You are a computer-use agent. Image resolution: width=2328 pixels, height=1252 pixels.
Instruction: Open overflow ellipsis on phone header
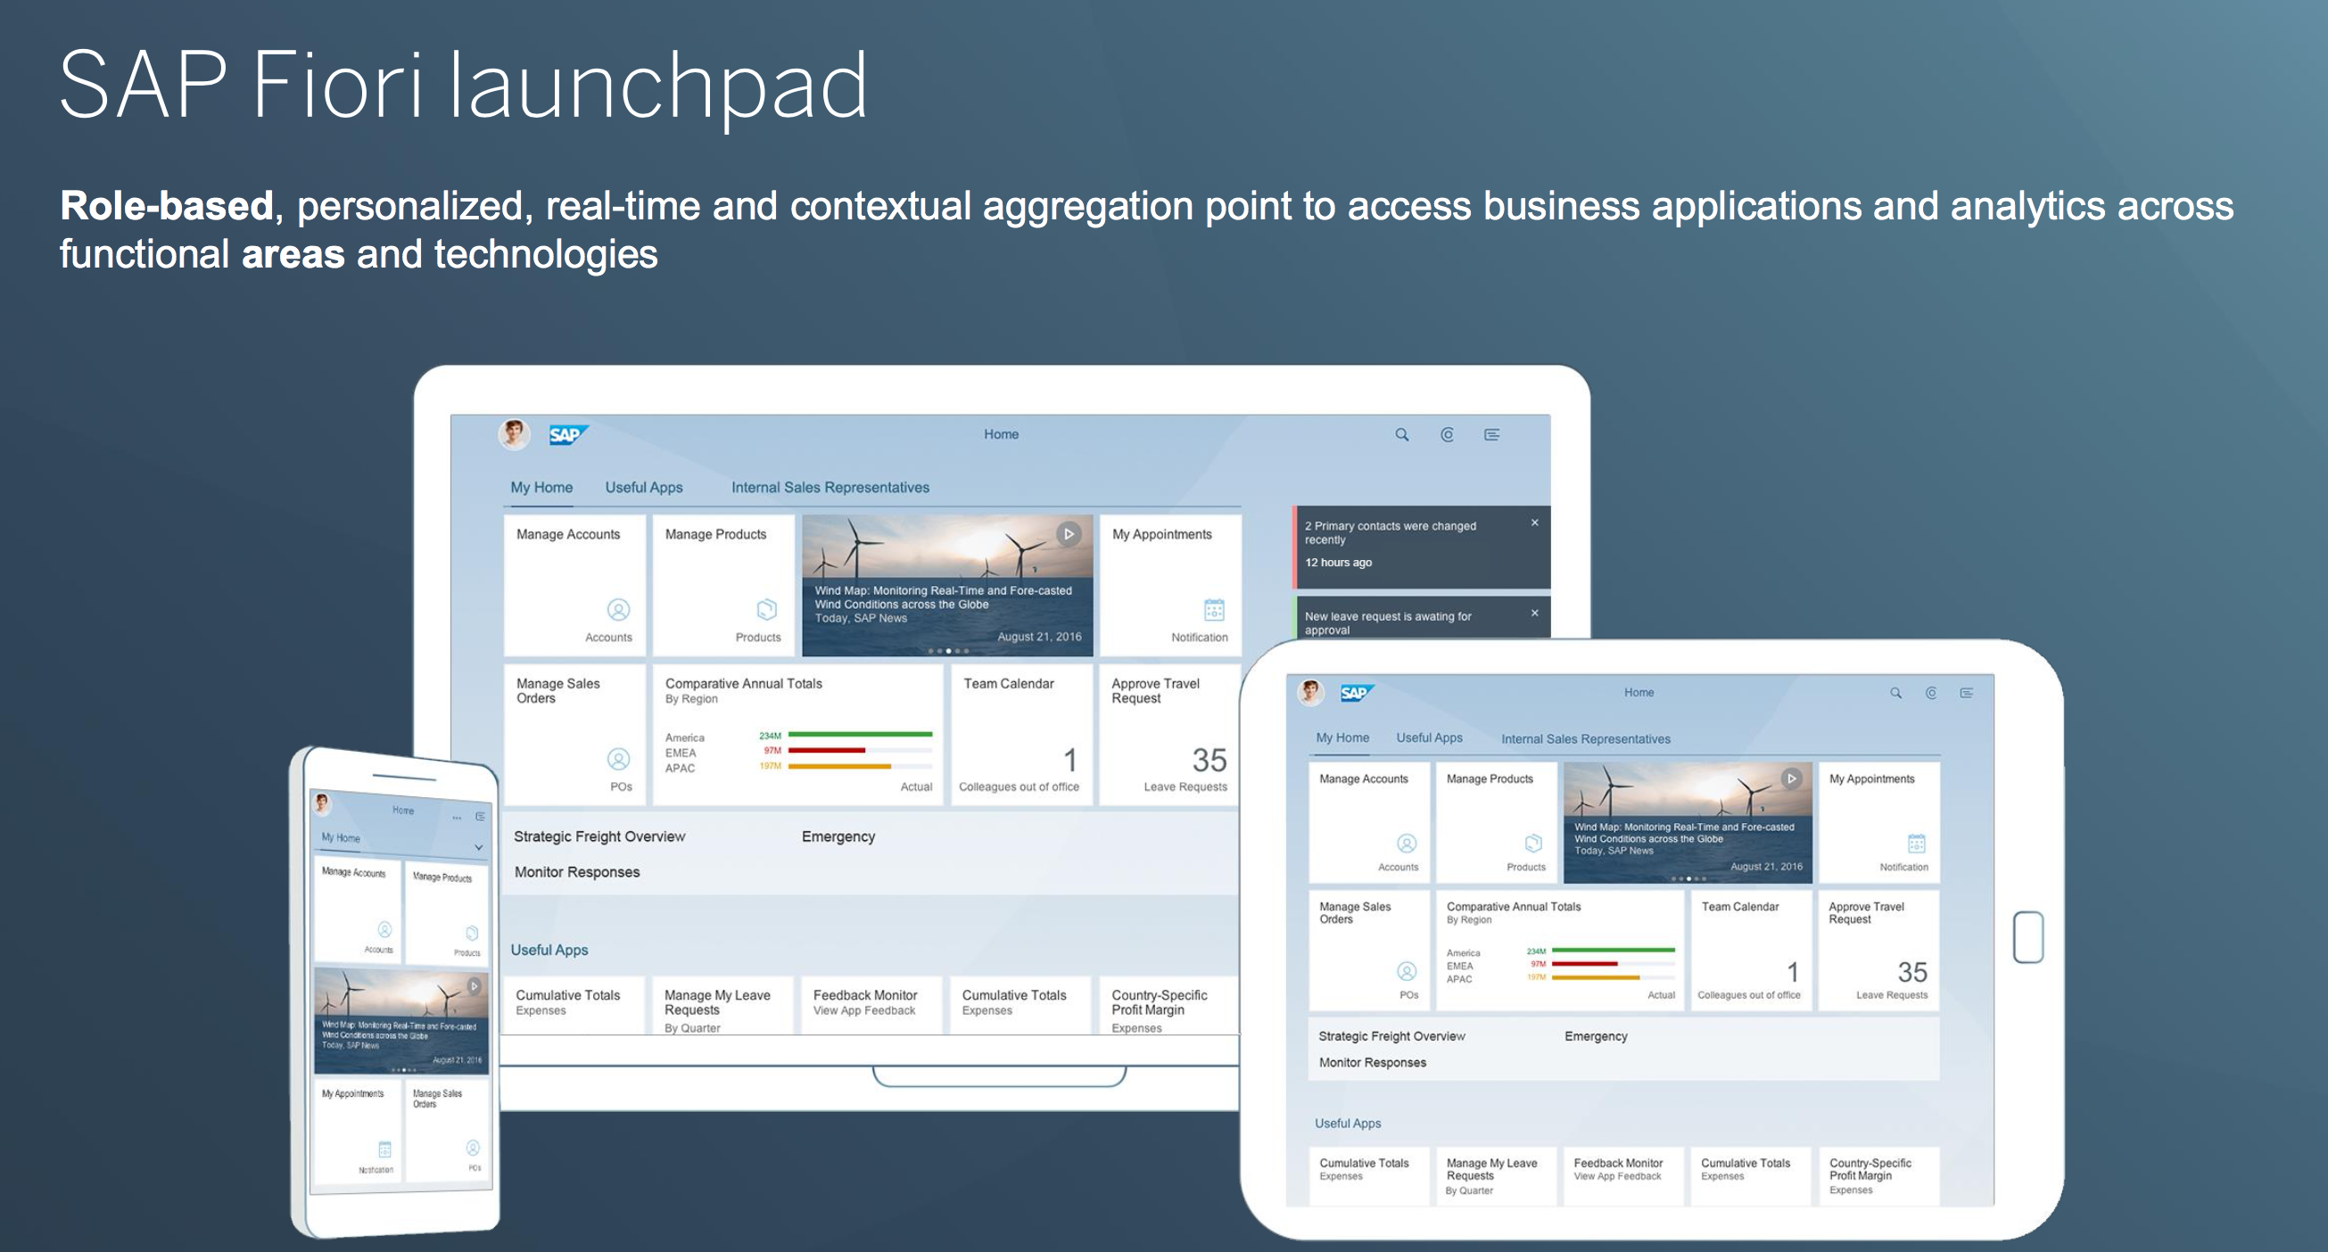tap(458, 818)
